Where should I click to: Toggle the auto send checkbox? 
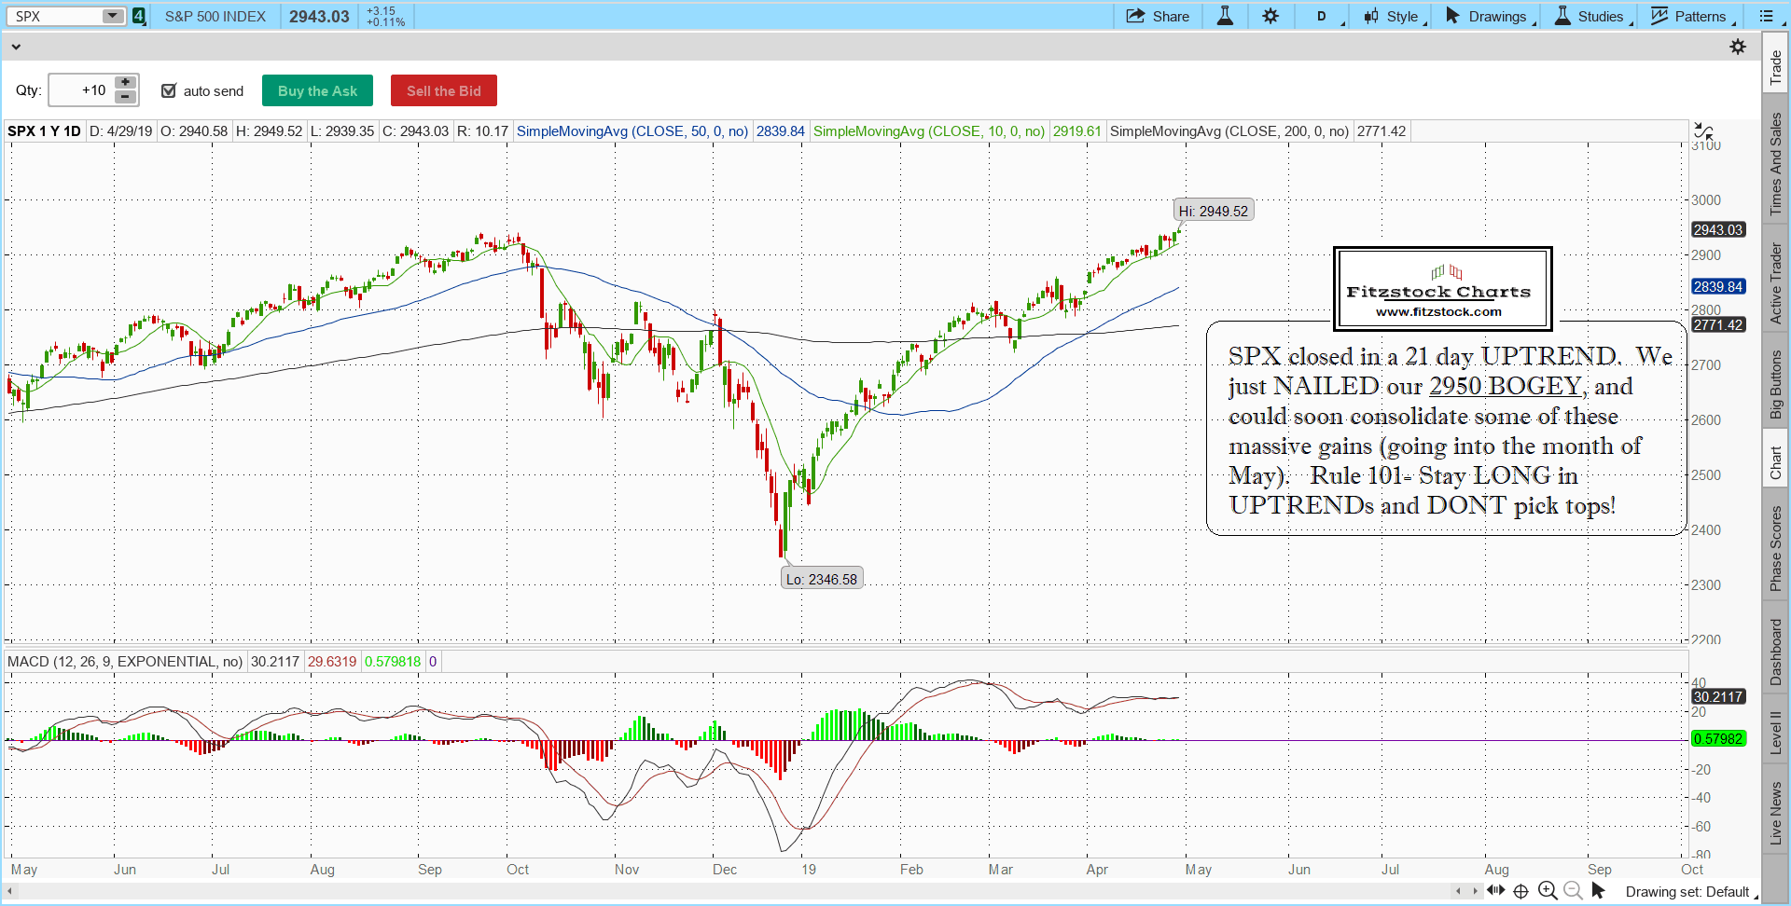[x=169, y=90]
